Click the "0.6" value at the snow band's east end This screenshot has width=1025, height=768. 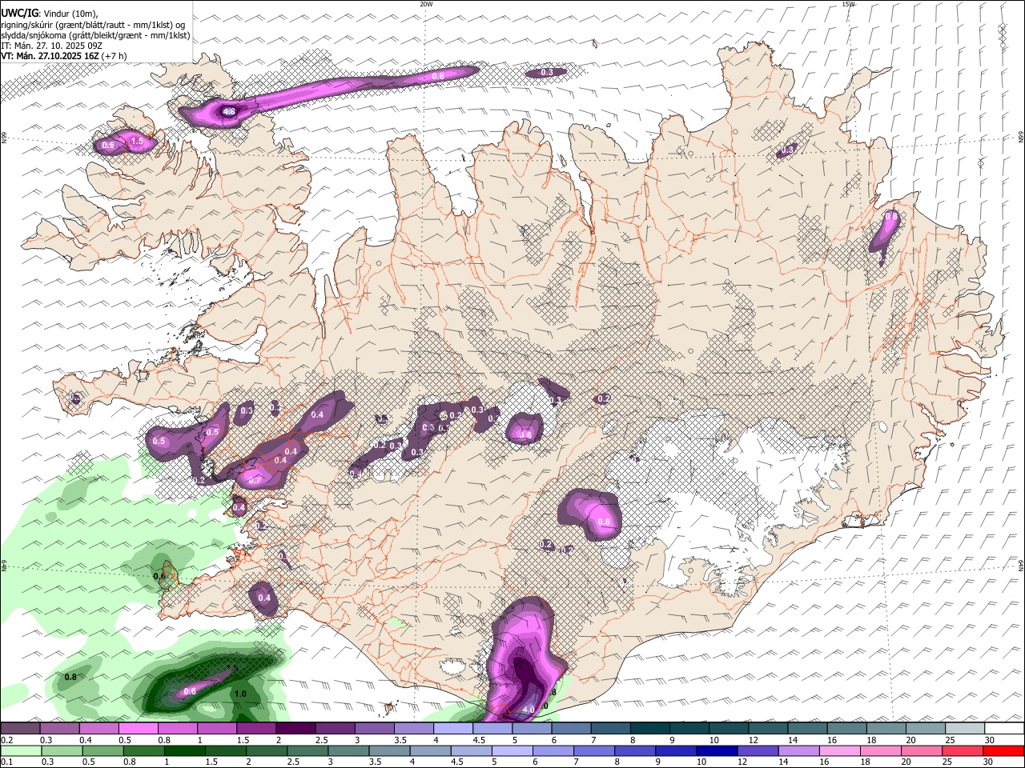point(438,76)
